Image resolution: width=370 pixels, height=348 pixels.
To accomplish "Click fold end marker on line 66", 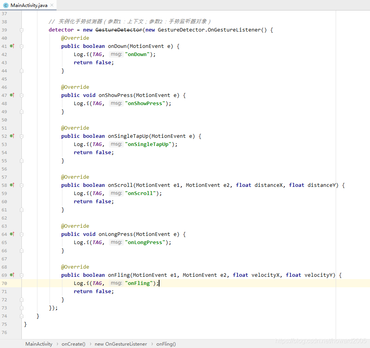I will [x=21, y=251].
